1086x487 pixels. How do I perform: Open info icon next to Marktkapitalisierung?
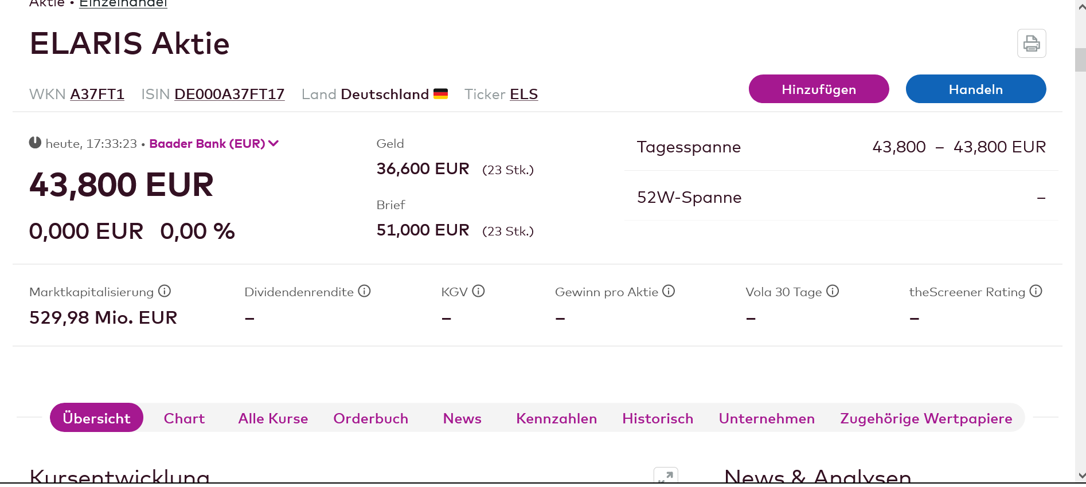[165, 291]
